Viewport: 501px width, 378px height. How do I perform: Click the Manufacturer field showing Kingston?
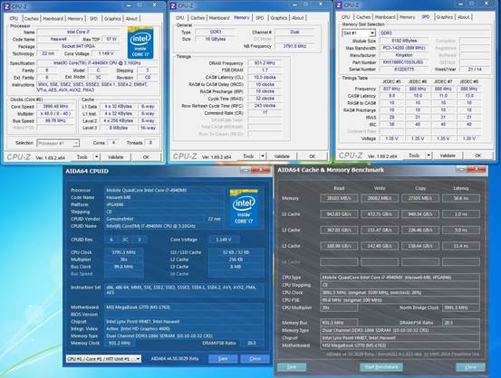(x=404, y=55)
